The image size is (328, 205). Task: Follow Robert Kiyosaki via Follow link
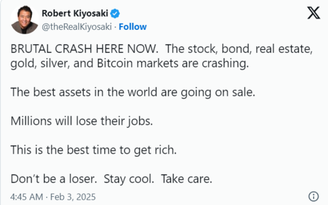133,27
